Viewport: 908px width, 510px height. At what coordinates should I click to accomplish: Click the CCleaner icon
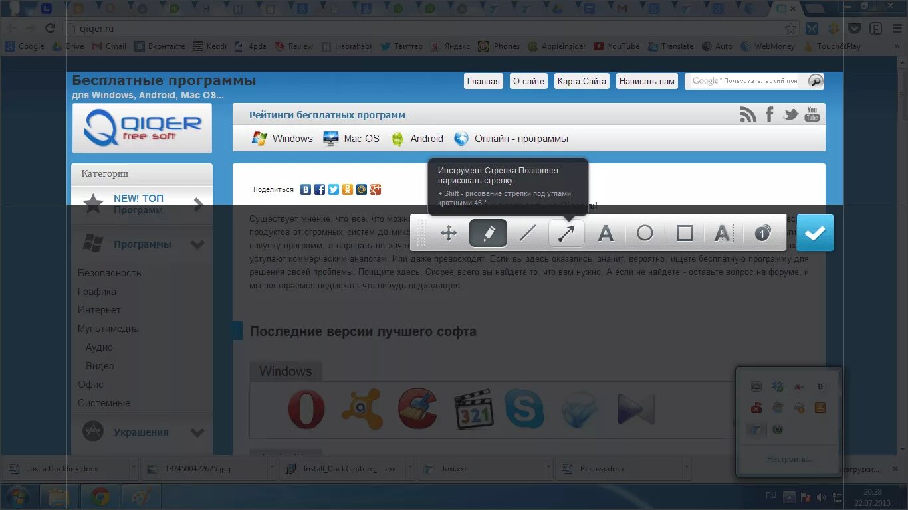[x=417, y=409]
